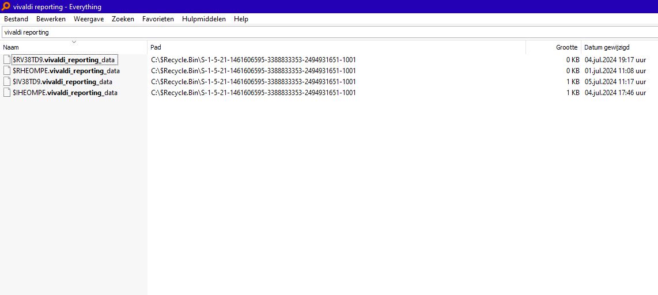Sort results by Pad column header

pyautogui.click(x=336, y=47)
